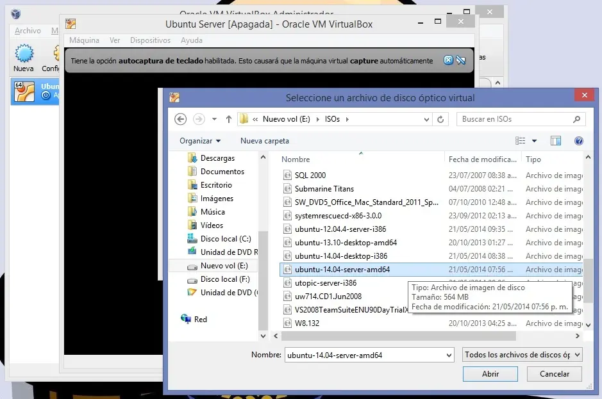Click the navigation pane scroll-up arrow
Screen dimensions: 602x399
(263, 157)
